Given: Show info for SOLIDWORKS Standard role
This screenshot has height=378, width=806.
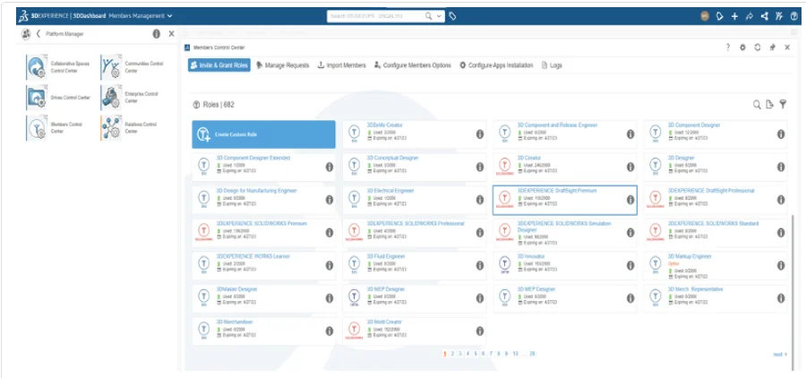Looking at the screenshot, I should coord(781,233).
